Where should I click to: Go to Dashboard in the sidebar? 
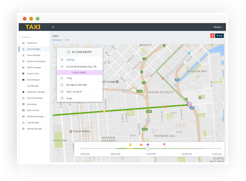(32, 43)
